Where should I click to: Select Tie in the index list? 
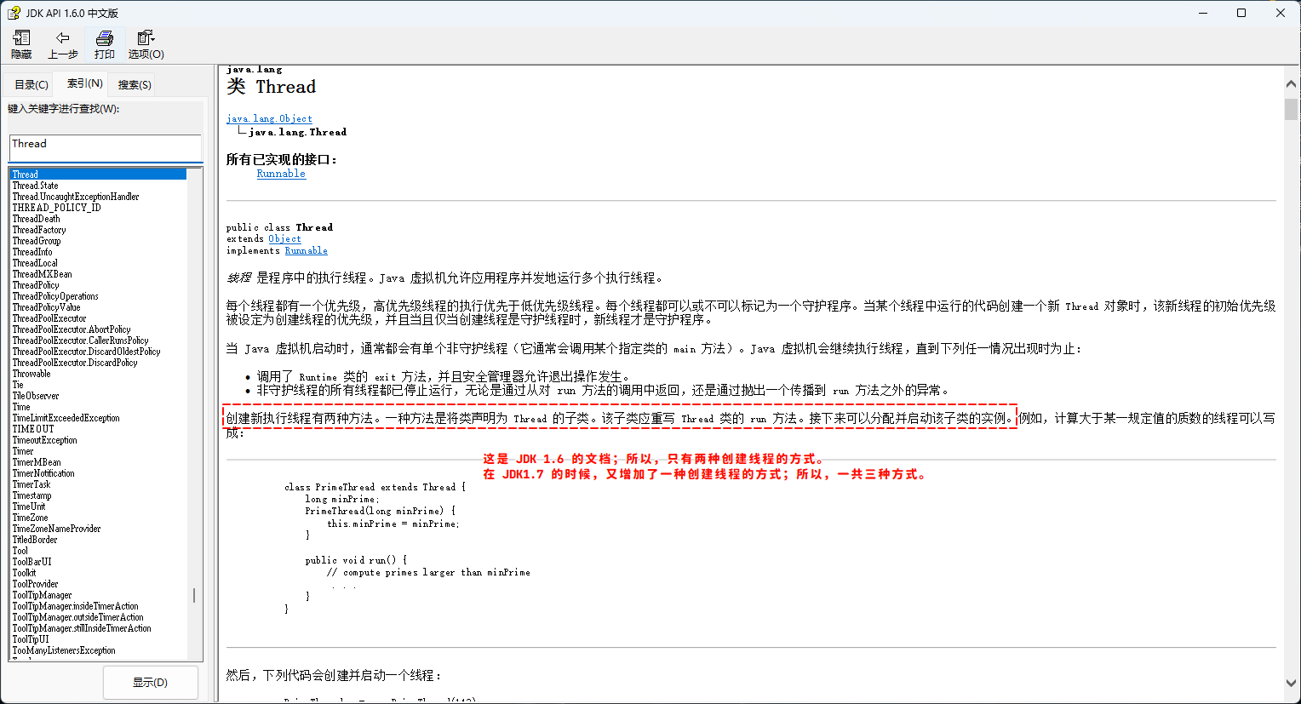[17, 384]
